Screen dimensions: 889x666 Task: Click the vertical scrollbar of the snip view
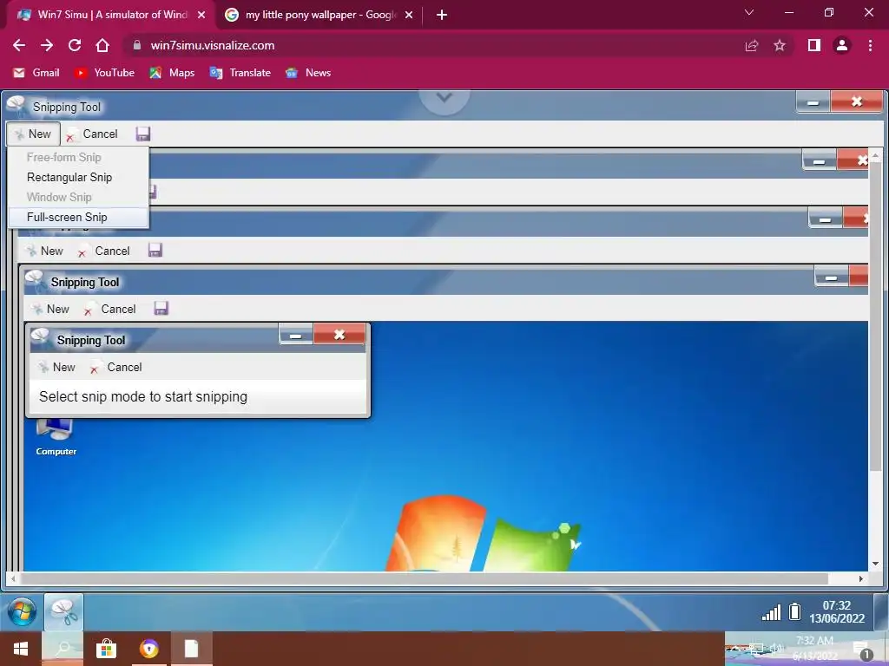click(875, 317)
